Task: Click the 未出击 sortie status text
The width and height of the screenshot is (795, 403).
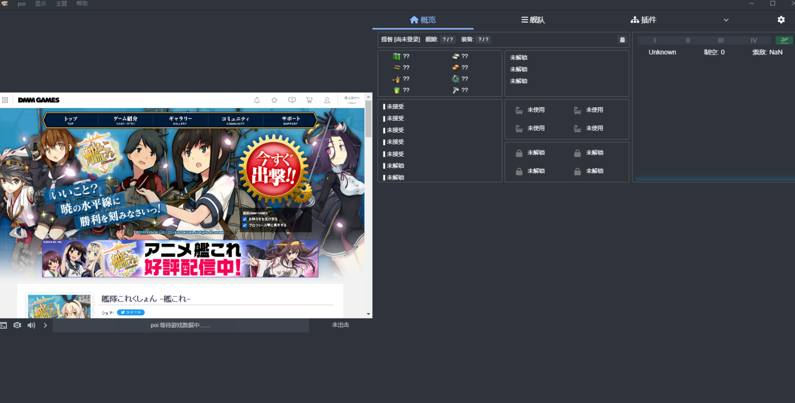Action: click(341, 325)
